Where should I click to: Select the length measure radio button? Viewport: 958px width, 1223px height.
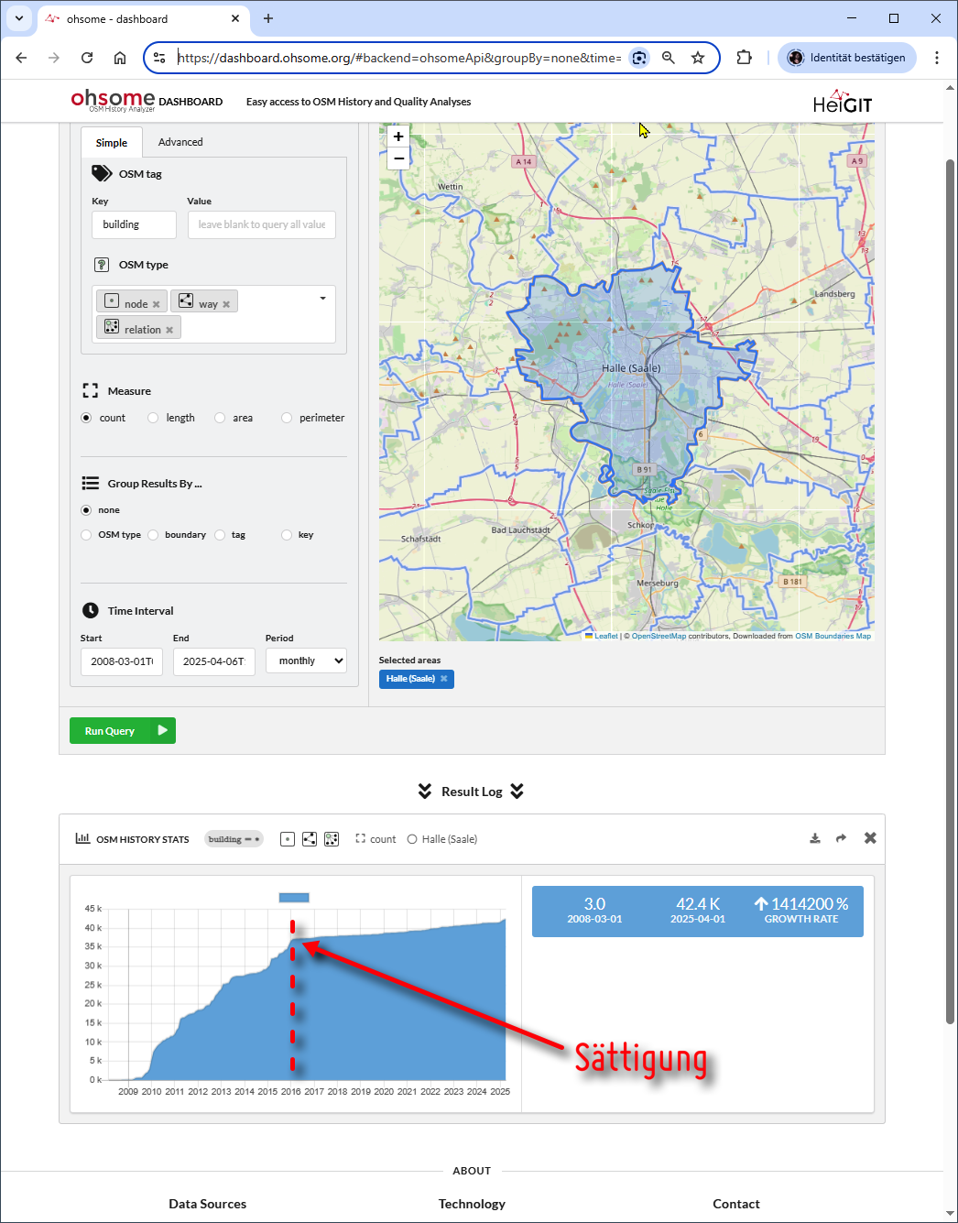[153, 418]
